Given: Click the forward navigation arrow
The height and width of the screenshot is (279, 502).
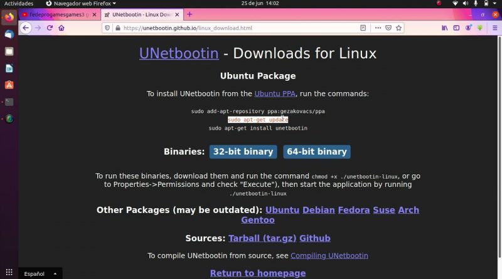Looking at the screenshot, I should pyautogui.click(x=38, y=28).
